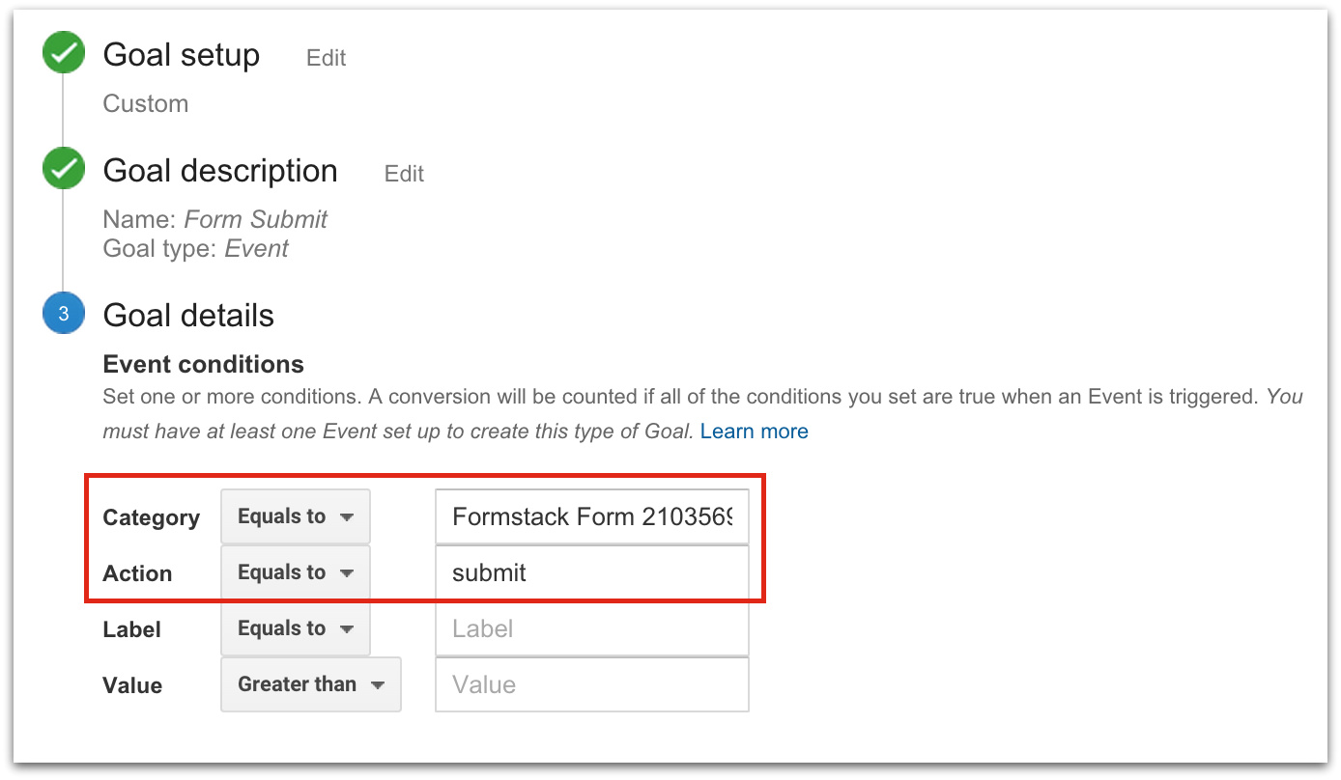Edit the Goal description step
Screen dimensions: 1341x780
pyautogui.click(x=404, y=174)
